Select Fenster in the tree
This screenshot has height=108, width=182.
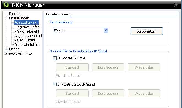15,14
